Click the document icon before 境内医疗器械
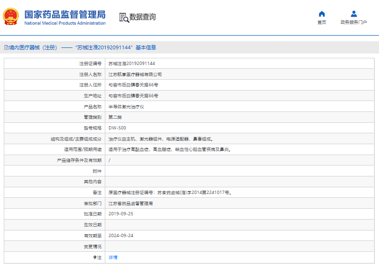 coord(6,47)
